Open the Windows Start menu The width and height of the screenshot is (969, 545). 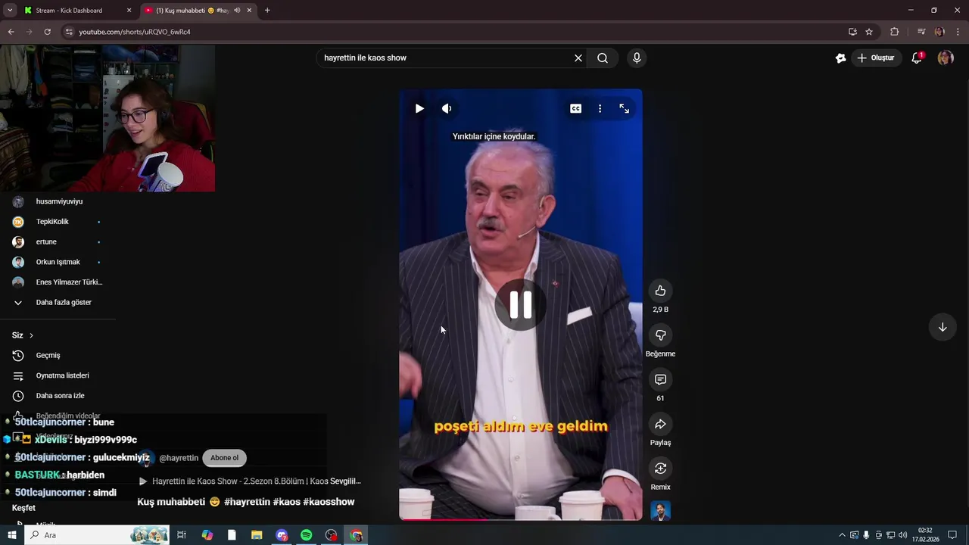click(11, 535)
